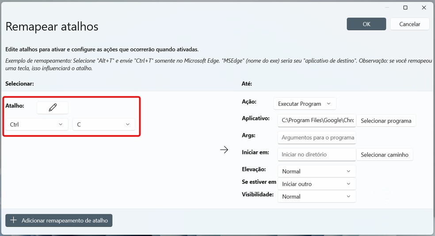
Task: Click Selecionar caminho button
Action: [x=385, y=155]
